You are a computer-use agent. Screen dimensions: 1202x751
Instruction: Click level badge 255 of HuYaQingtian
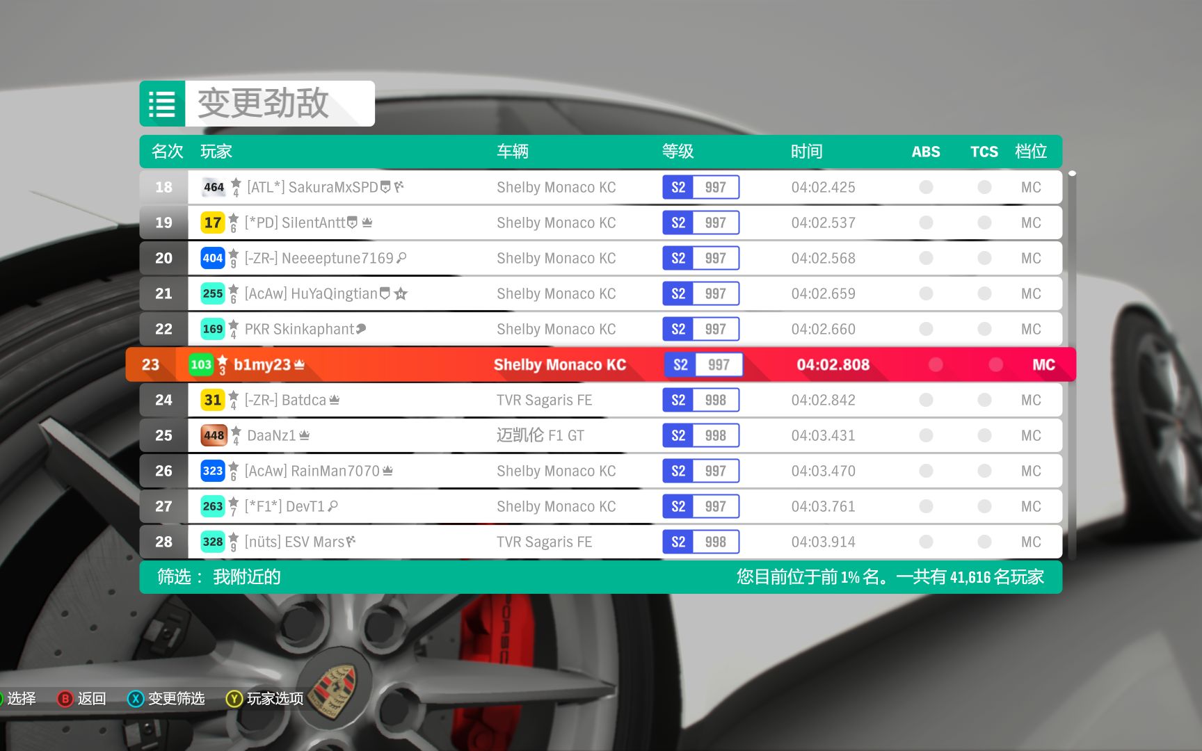pyautogui.click(x=213, y=293)
